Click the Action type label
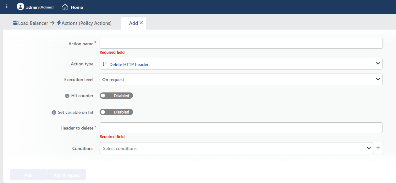 pos(82,64)
